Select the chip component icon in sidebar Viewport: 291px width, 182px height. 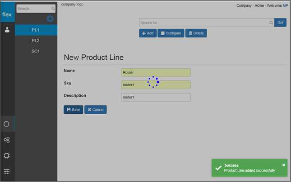pos(7,155)
